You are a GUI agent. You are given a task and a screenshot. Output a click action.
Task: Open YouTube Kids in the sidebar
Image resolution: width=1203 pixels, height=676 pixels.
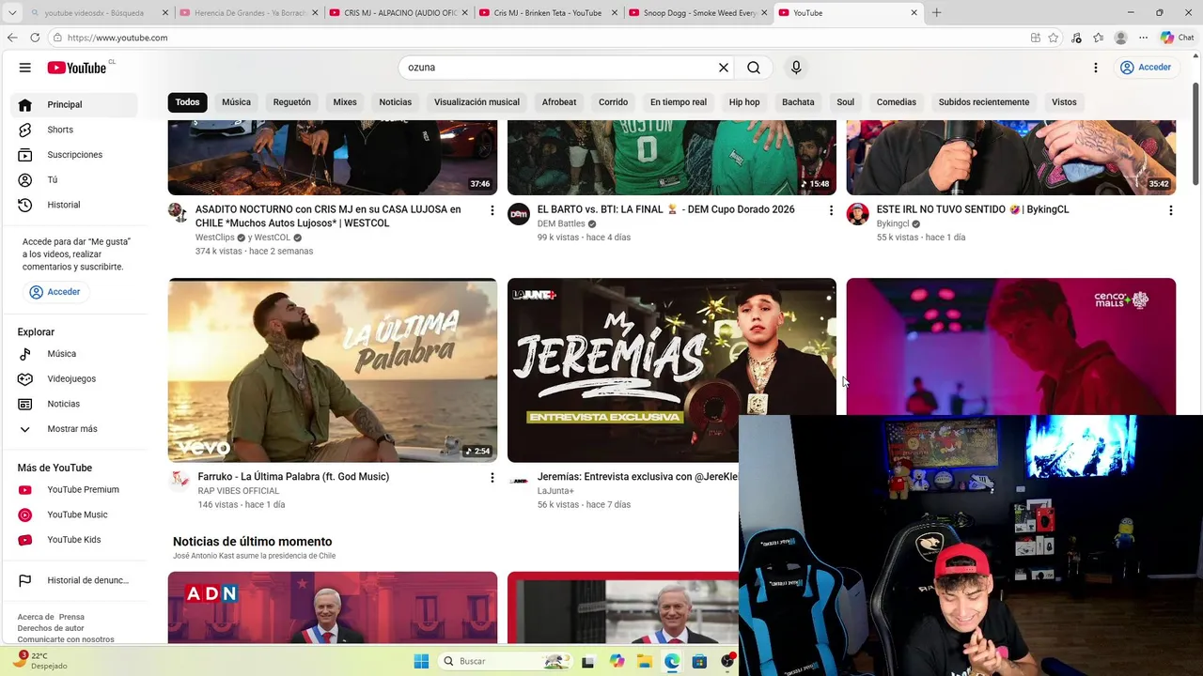click(x=77, y=540)
